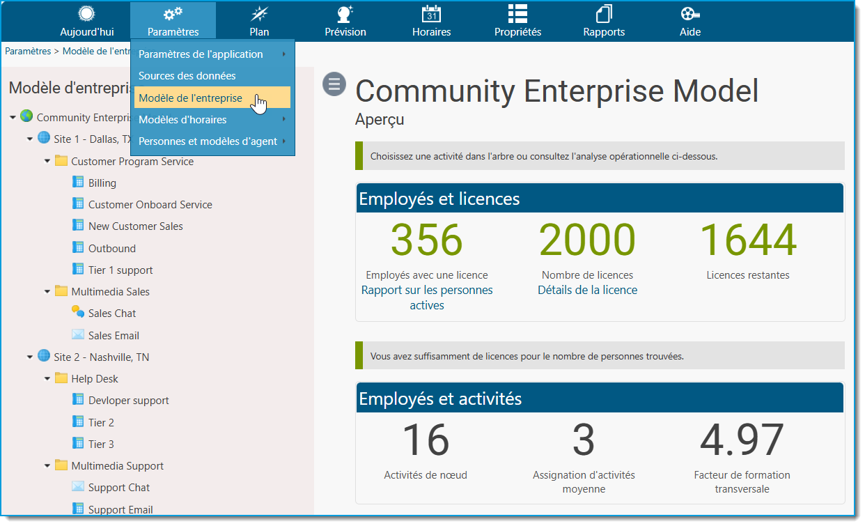Open the Aide film reel icon
Viewport: 865px width, 526px height.
(689, 14)
